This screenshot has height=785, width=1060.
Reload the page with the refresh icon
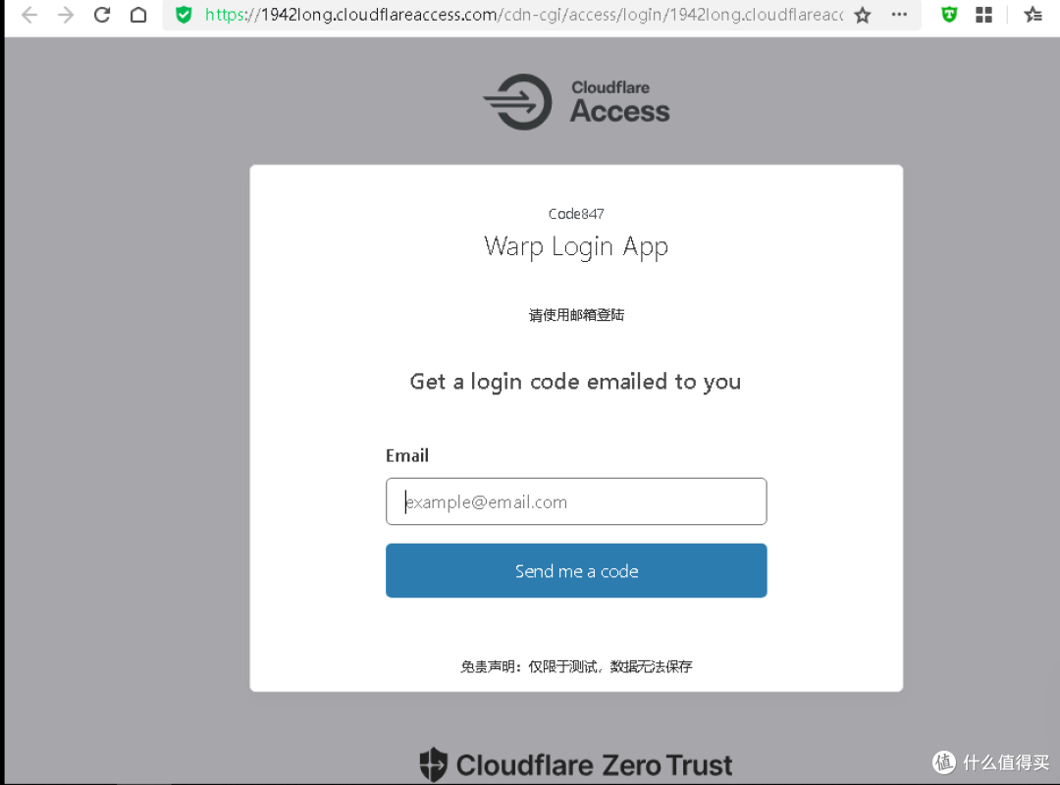click(102, 14)
